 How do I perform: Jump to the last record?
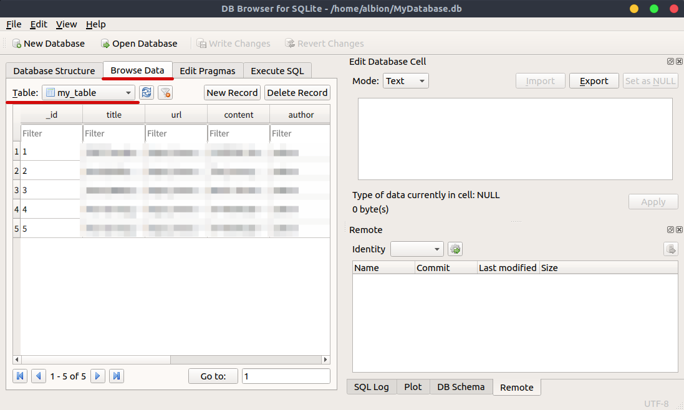tap(116, 376)
